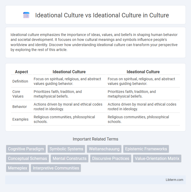Screen dimensions: 191x192
Task: Open the Cognitive Paradigm tag
Action: [26, 149]
